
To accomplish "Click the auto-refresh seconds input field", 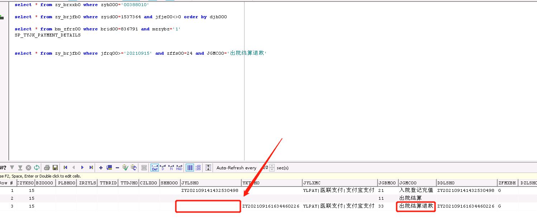I will click(264, 168).
